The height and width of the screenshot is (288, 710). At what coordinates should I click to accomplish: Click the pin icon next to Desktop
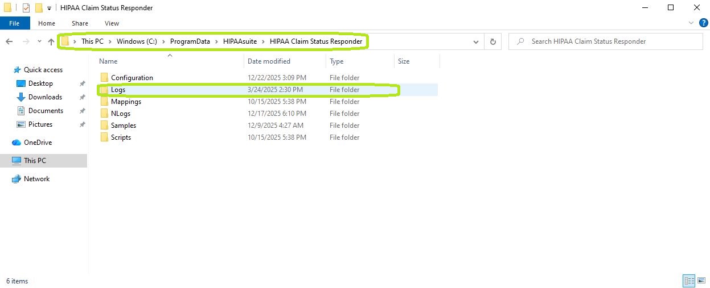(82, 84)
